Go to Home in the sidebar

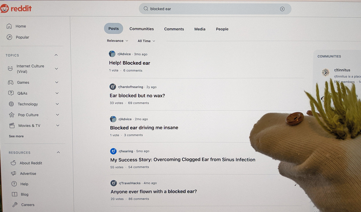point(21,26)
